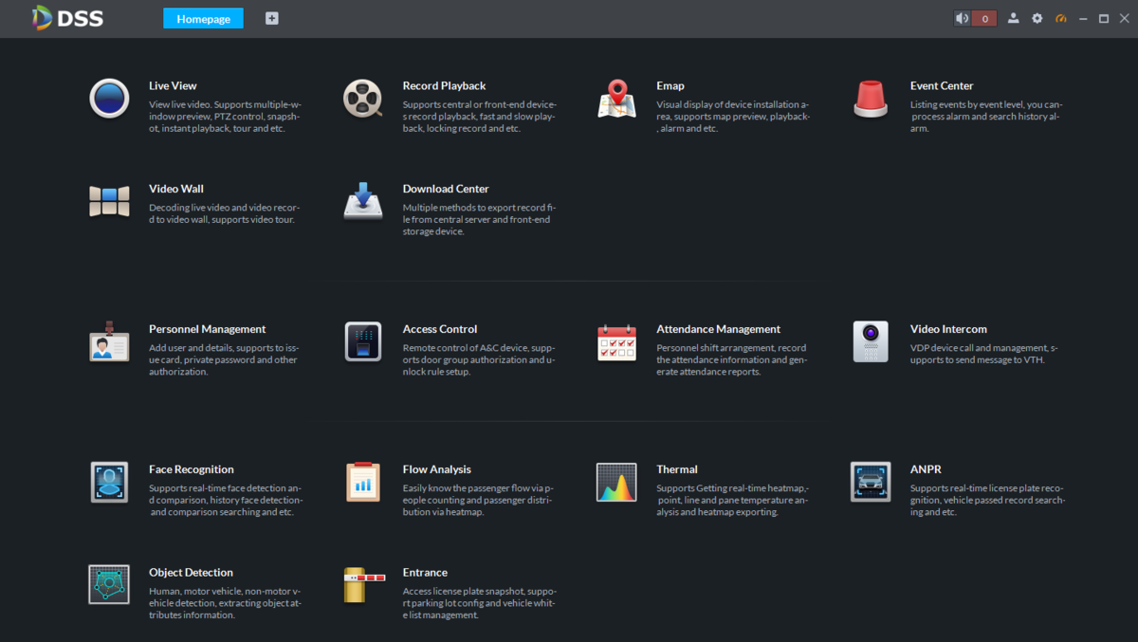Image resolution: width=1138 pixels, height=642 pixels.
Task: Open settings gear icon in the title bar
Action: [x=1037, y=18]
